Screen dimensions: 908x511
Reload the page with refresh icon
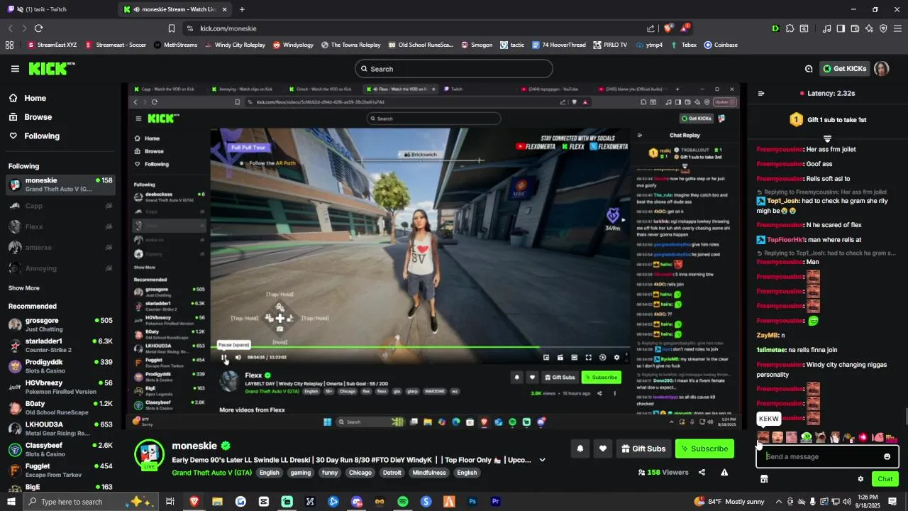click(x=38, y=28)
